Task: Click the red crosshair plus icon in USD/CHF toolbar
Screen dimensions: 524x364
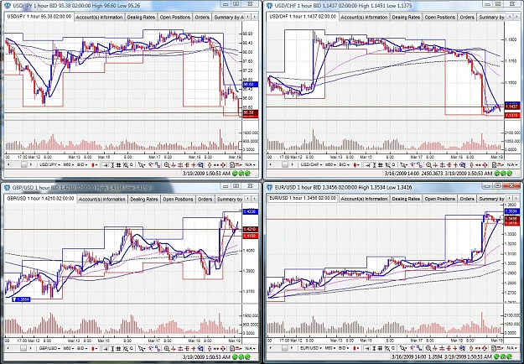Action: coord(455,164)
